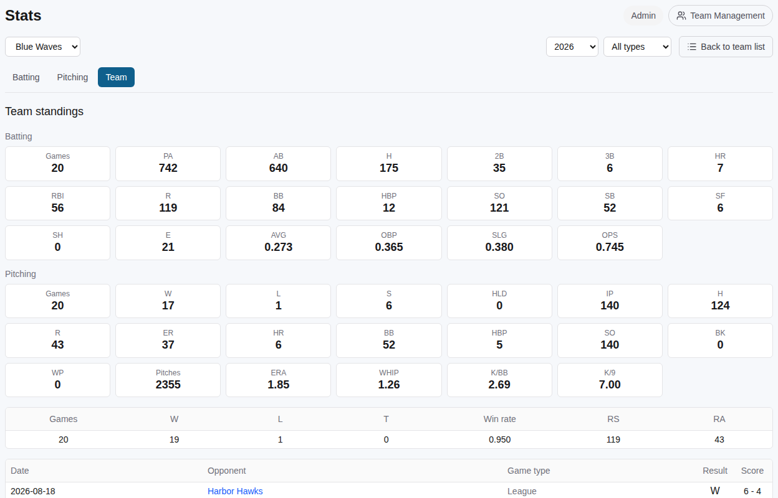
Task: Click the Admin badge
Action: [643, 16]
